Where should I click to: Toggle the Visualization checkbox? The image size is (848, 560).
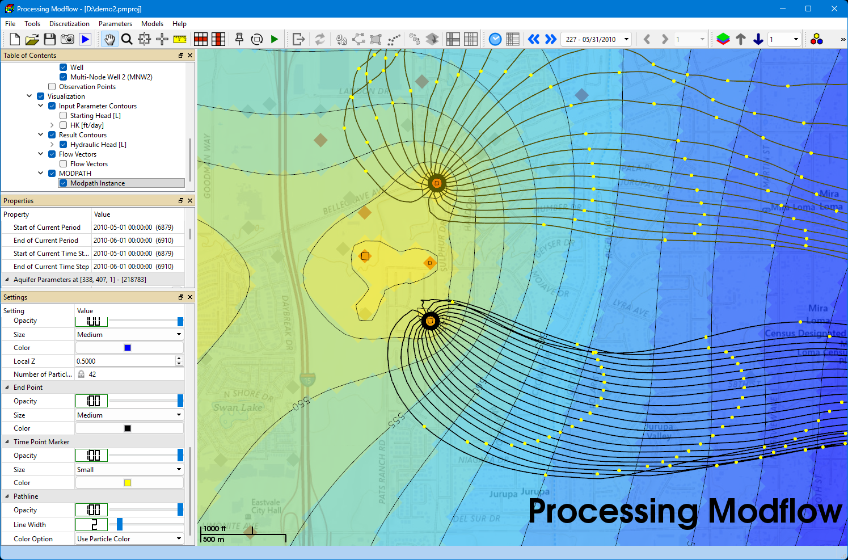[x=41, y=96]
